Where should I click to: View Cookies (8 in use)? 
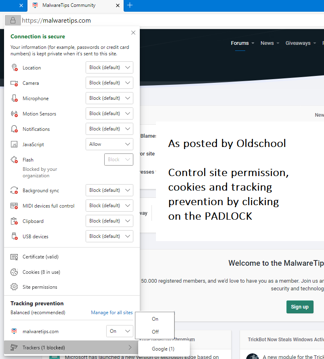tap(41, 272)
